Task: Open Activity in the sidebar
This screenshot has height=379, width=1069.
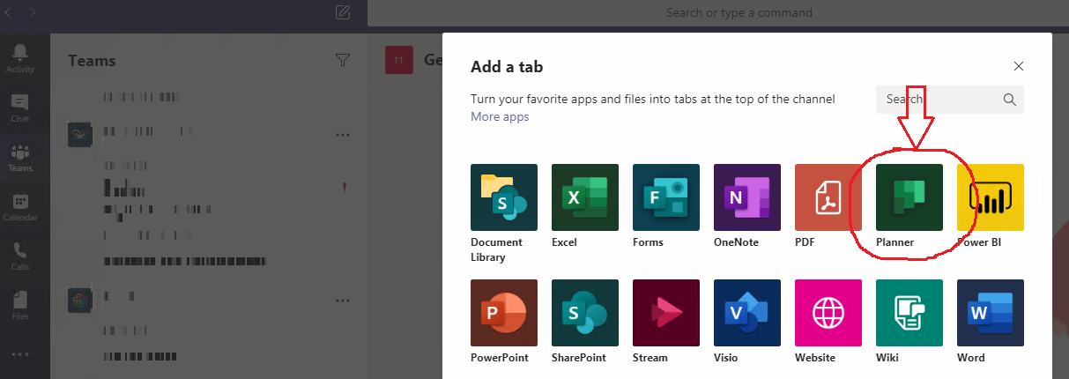Action: click(x=20, y=58)
